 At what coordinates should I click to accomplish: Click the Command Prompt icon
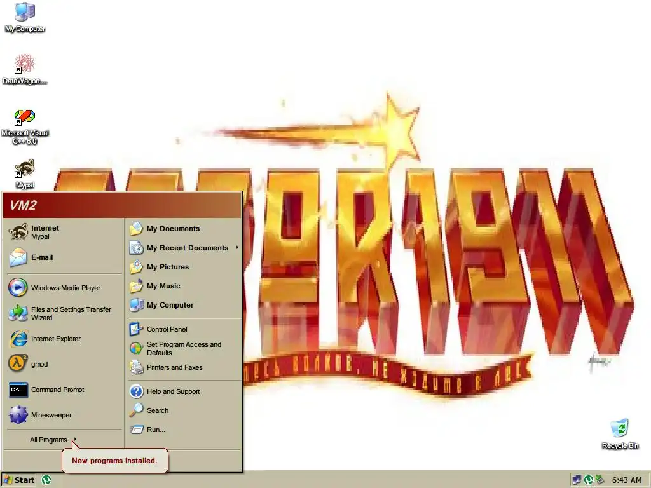pyautogui.click(x=18, y=390)
